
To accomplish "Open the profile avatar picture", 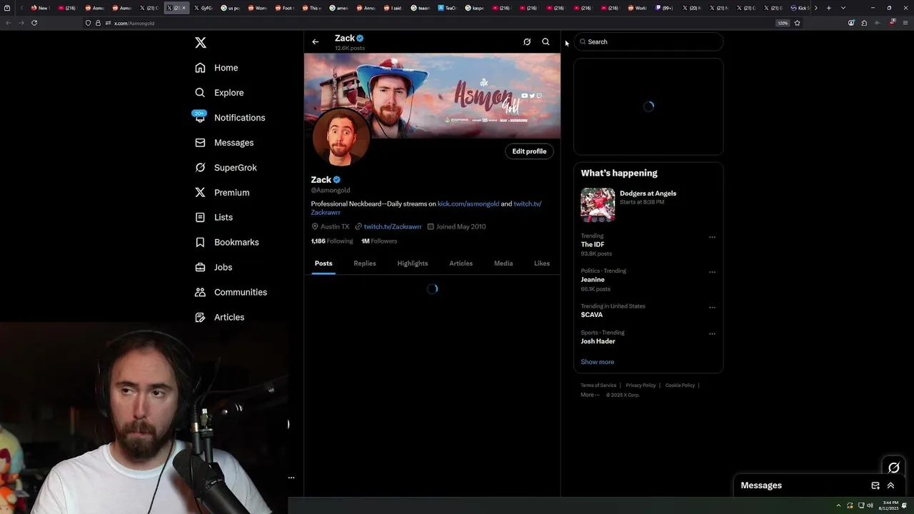I will pyautogui.click(x=341, y=137).
